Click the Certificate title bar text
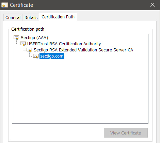This screenshot has height=143, width=160. point(21,5)
